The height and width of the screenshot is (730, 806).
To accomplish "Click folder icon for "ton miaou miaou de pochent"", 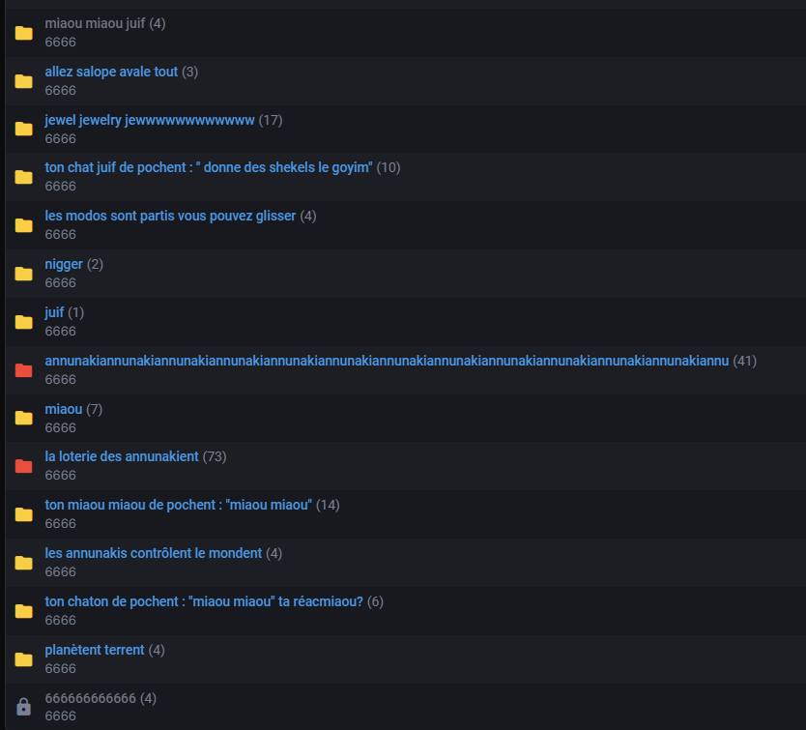I will point(24,514).
